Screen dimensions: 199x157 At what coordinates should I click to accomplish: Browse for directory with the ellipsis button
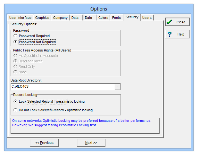tap(117, 87)
